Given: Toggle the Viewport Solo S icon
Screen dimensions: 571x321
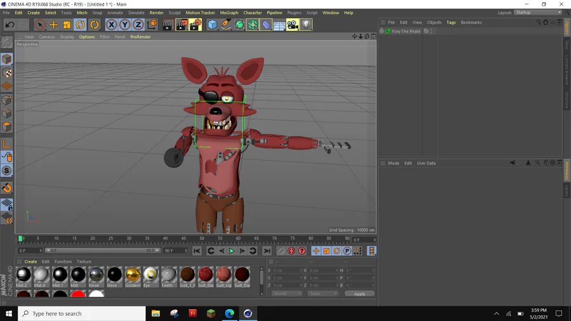Looking at the screenshot, I should pos(6,171).
